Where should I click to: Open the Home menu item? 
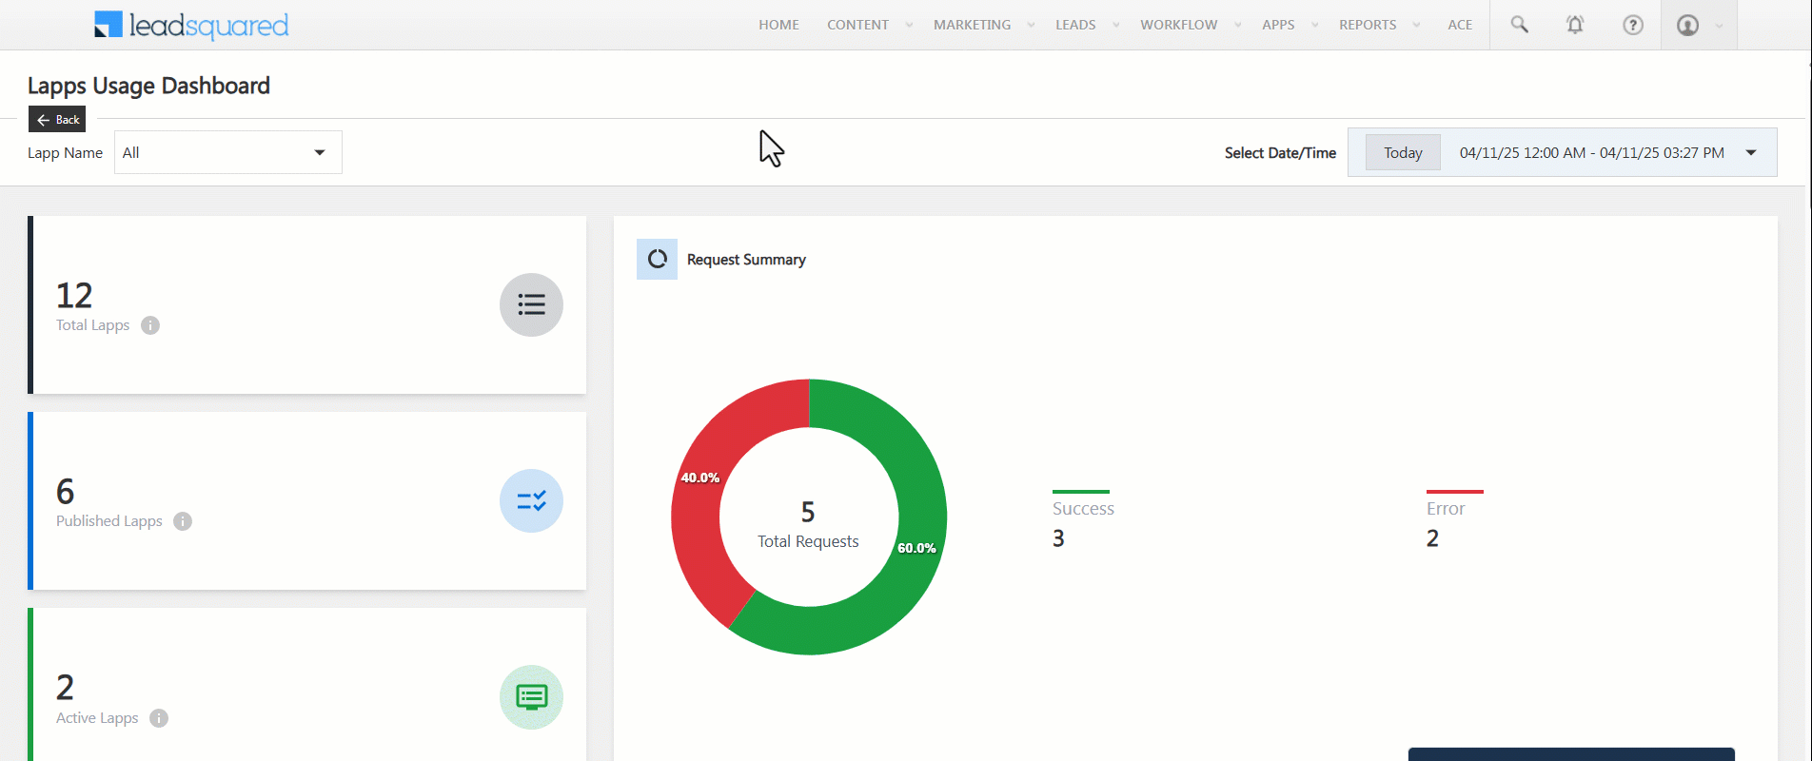coord(778,25)
